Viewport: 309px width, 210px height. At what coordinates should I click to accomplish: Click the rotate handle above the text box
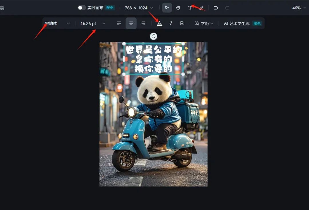154,36
